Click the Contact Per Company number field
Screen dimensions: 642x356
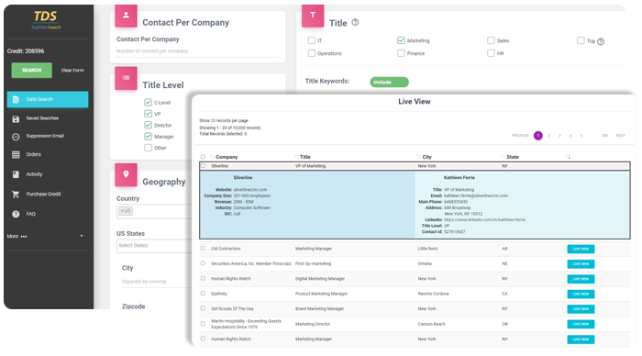(x=197, y=51)
